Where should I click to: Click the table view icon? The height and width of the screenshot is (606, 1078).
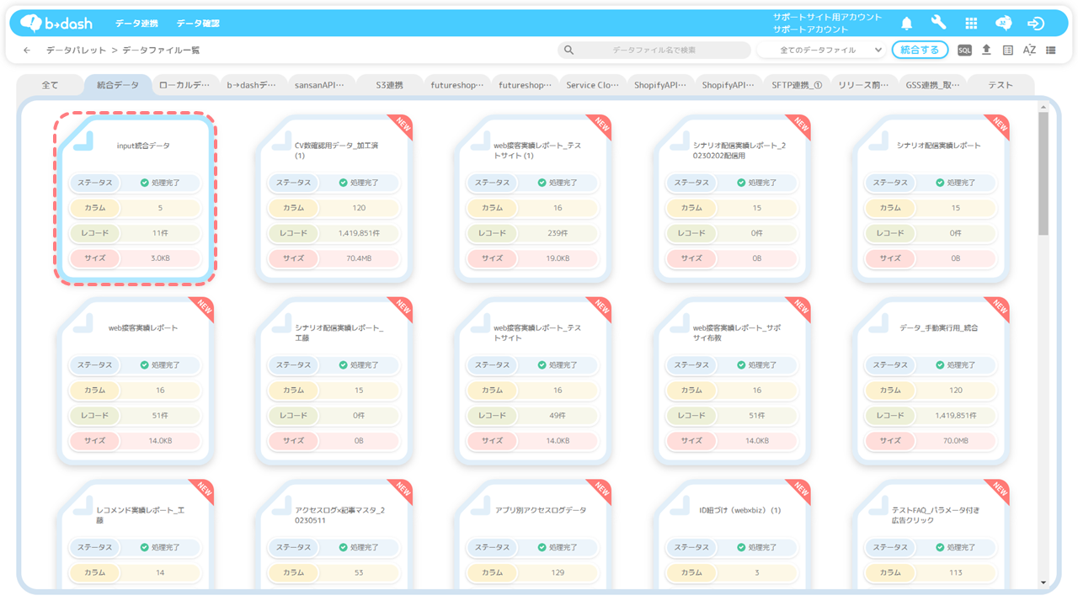(1008, 50)
